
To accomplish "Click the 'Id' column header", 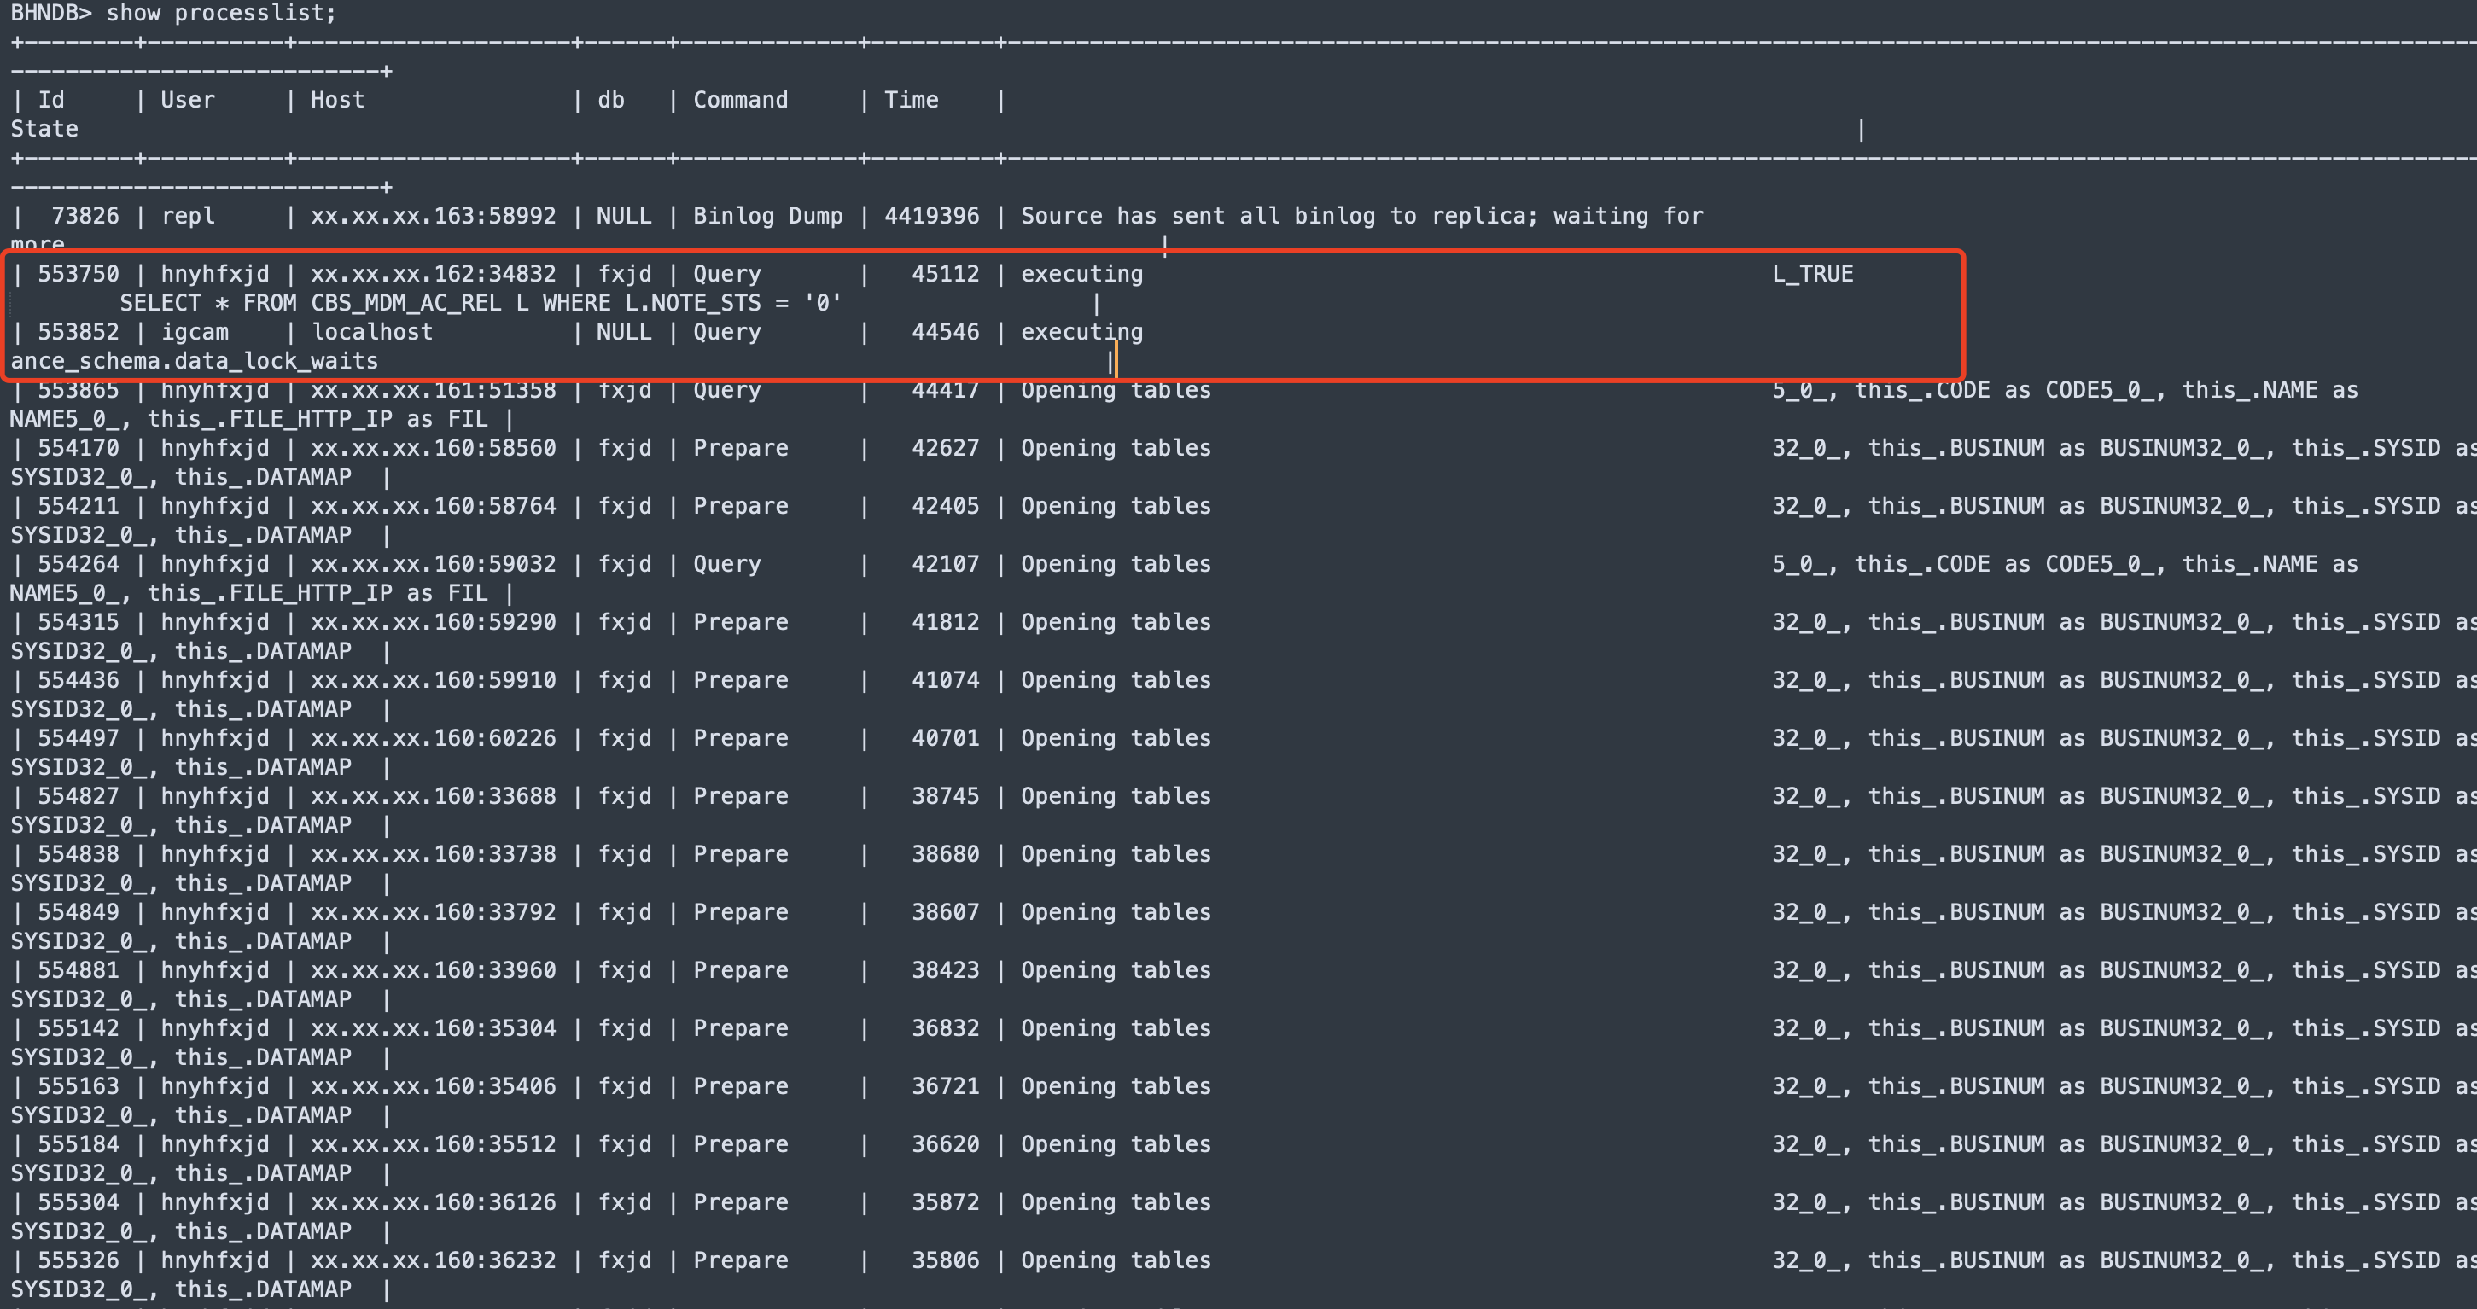I will click(51, 100).
